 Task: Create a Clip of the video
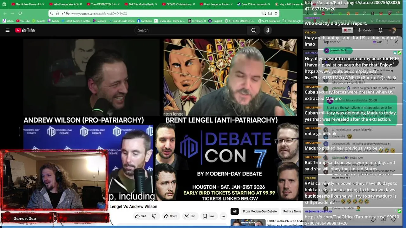(x=190, y=216)
